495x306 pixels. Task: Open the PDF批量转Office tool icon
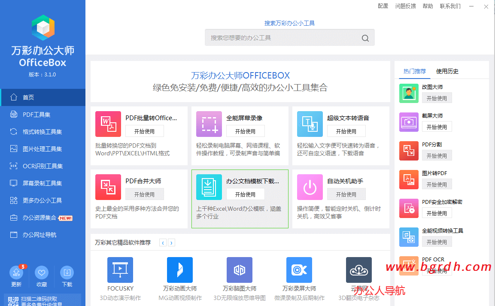point(108,124)
